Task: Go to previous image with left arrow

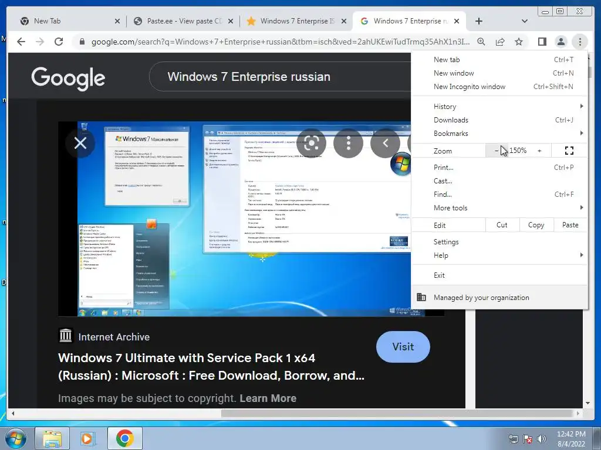Action: 385,144
